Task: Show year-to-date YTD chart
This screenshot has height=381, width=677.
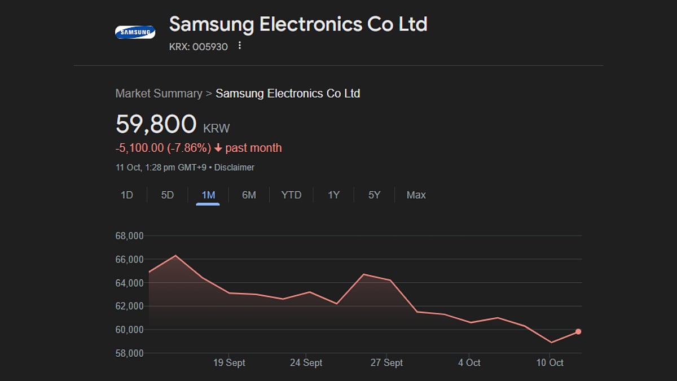Action: [291, 195]
